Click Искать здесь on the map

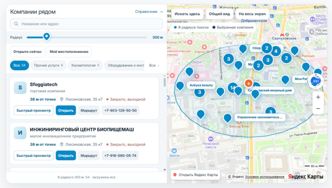click(187, 14)
